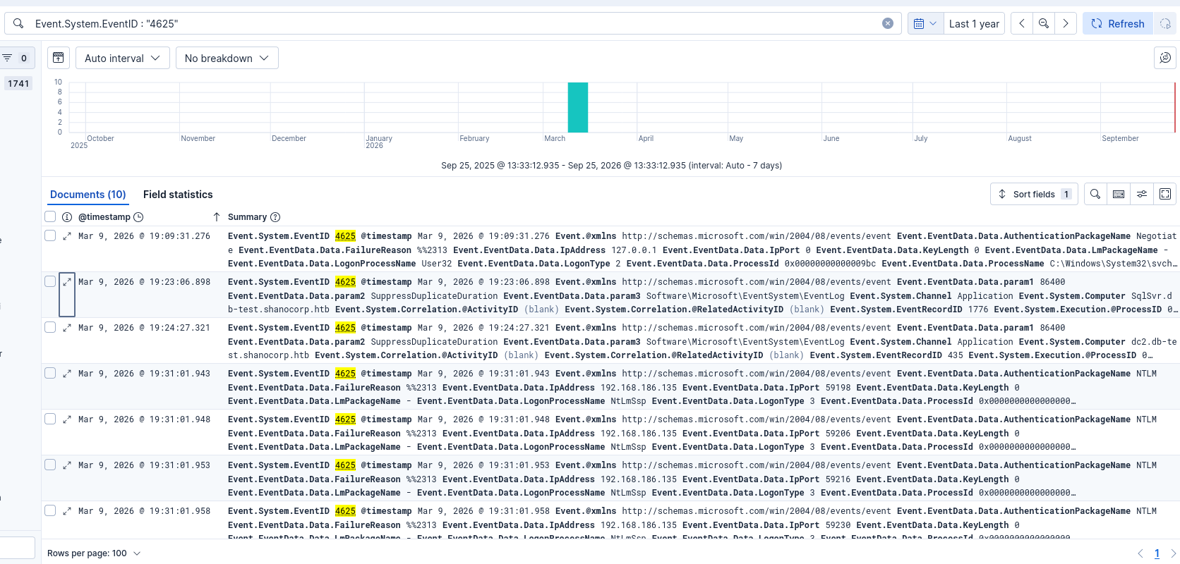This screenshot has height=564, width=1180.
Task: Mark the 19:31:01.948 row checkbox
Action: coord(50,419)
